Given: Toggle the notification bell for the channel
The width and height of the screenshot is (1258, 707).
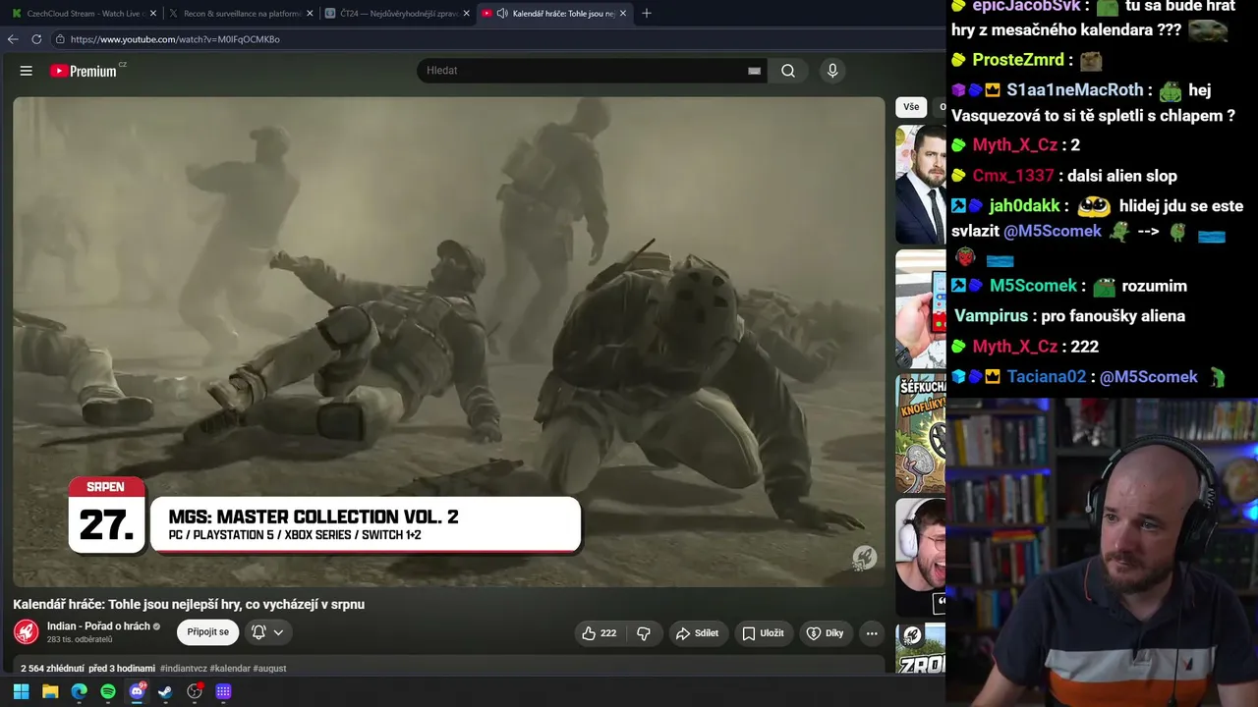Looking at the screenshot, I should pos(258,632).
